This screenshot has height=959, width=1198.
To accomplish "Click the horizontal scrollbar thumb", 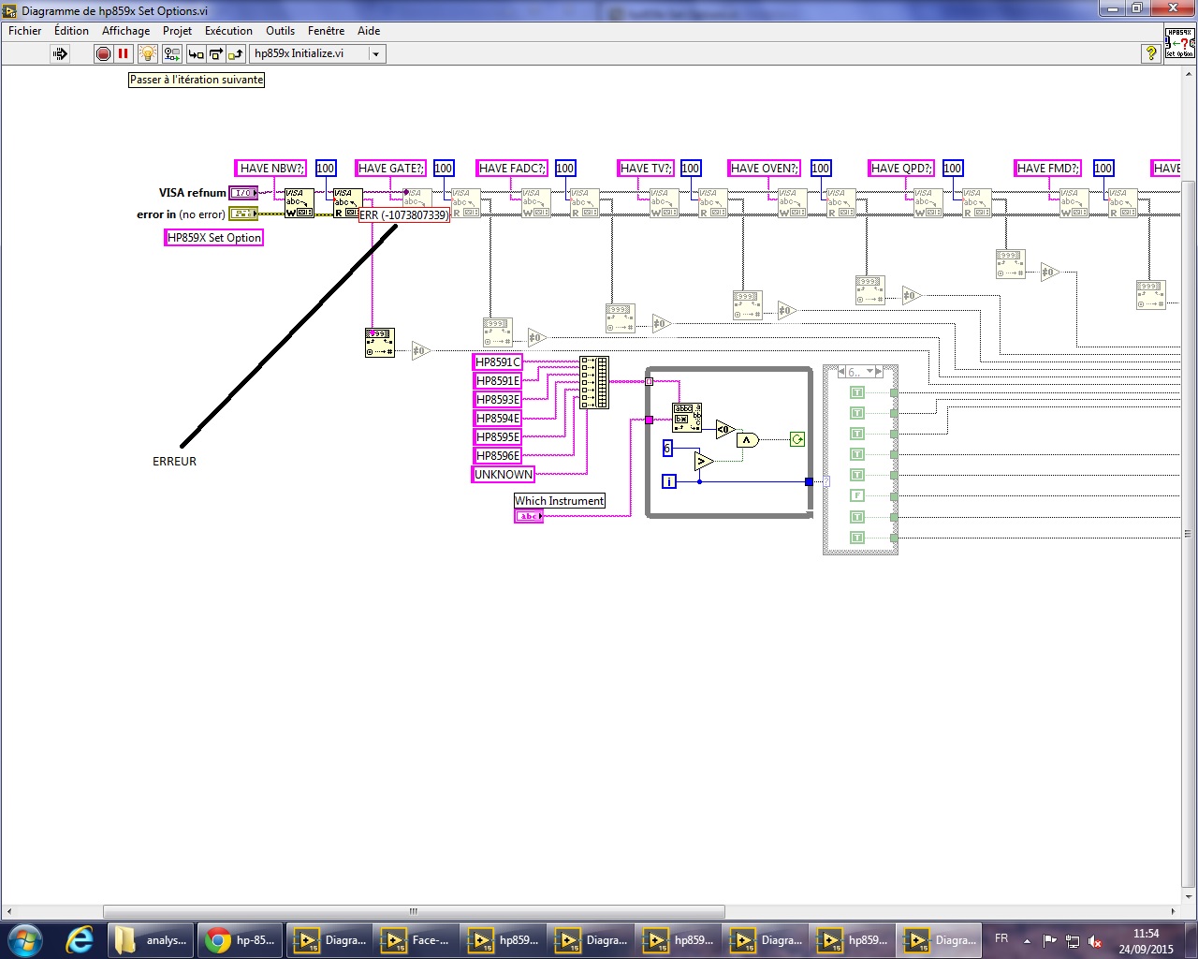I will pos(414,911).
